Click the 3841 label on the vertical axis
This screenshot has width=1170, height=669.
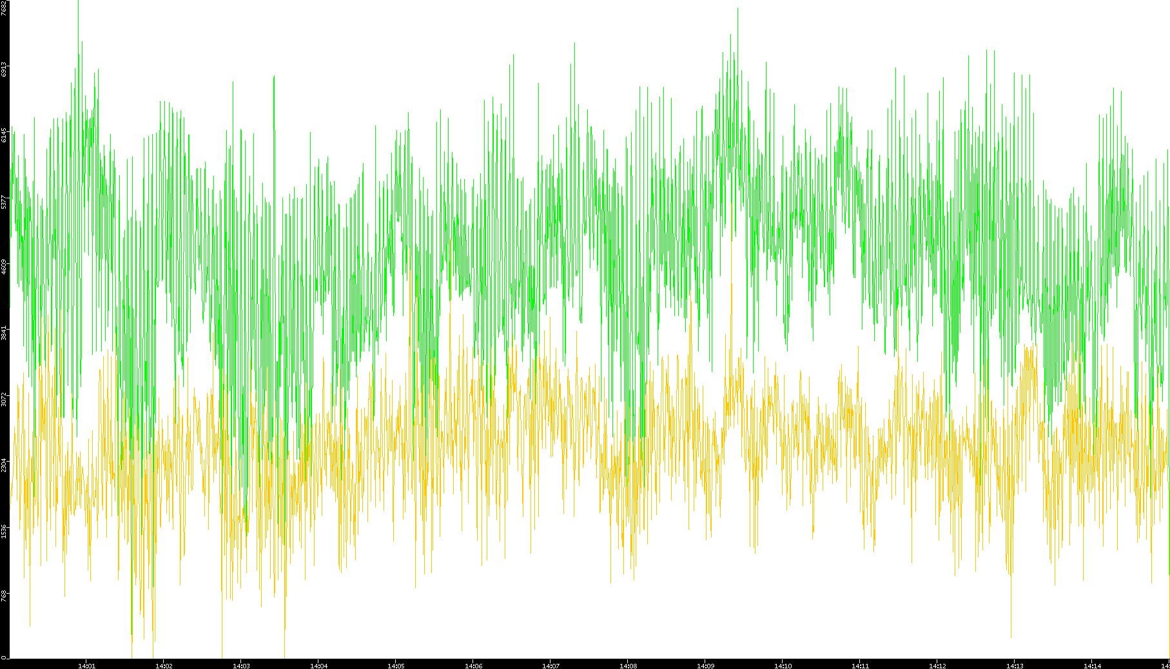pos(4,334)
